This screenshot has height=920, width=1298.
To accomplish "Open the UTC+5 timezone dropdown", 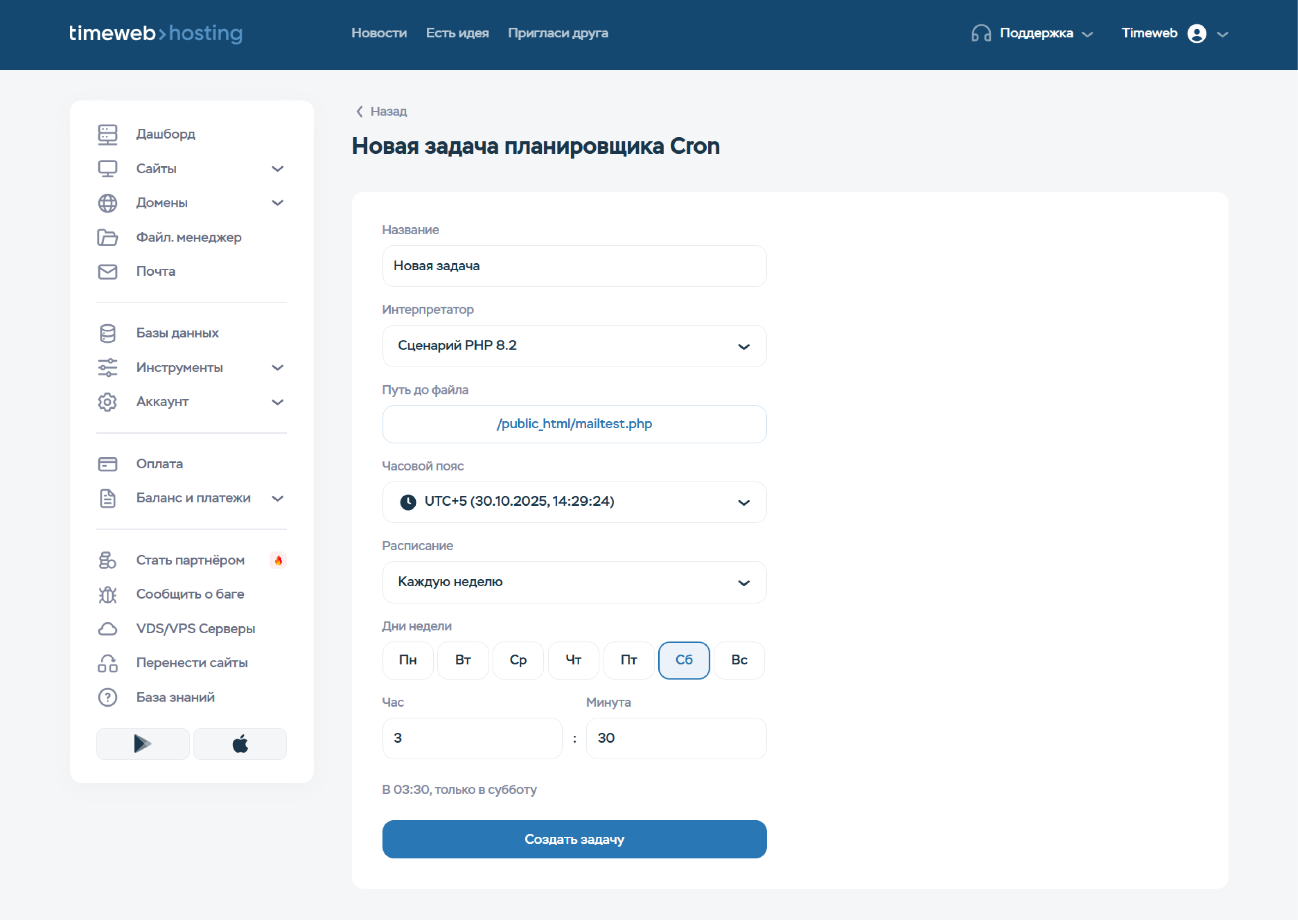I will tap(574, 502).
